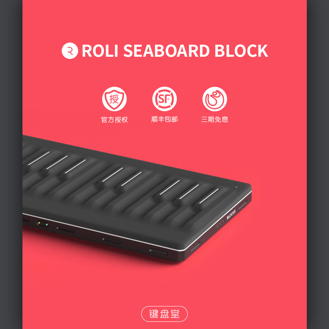Select the shield icon with 授 character

[x=114, y=99]
